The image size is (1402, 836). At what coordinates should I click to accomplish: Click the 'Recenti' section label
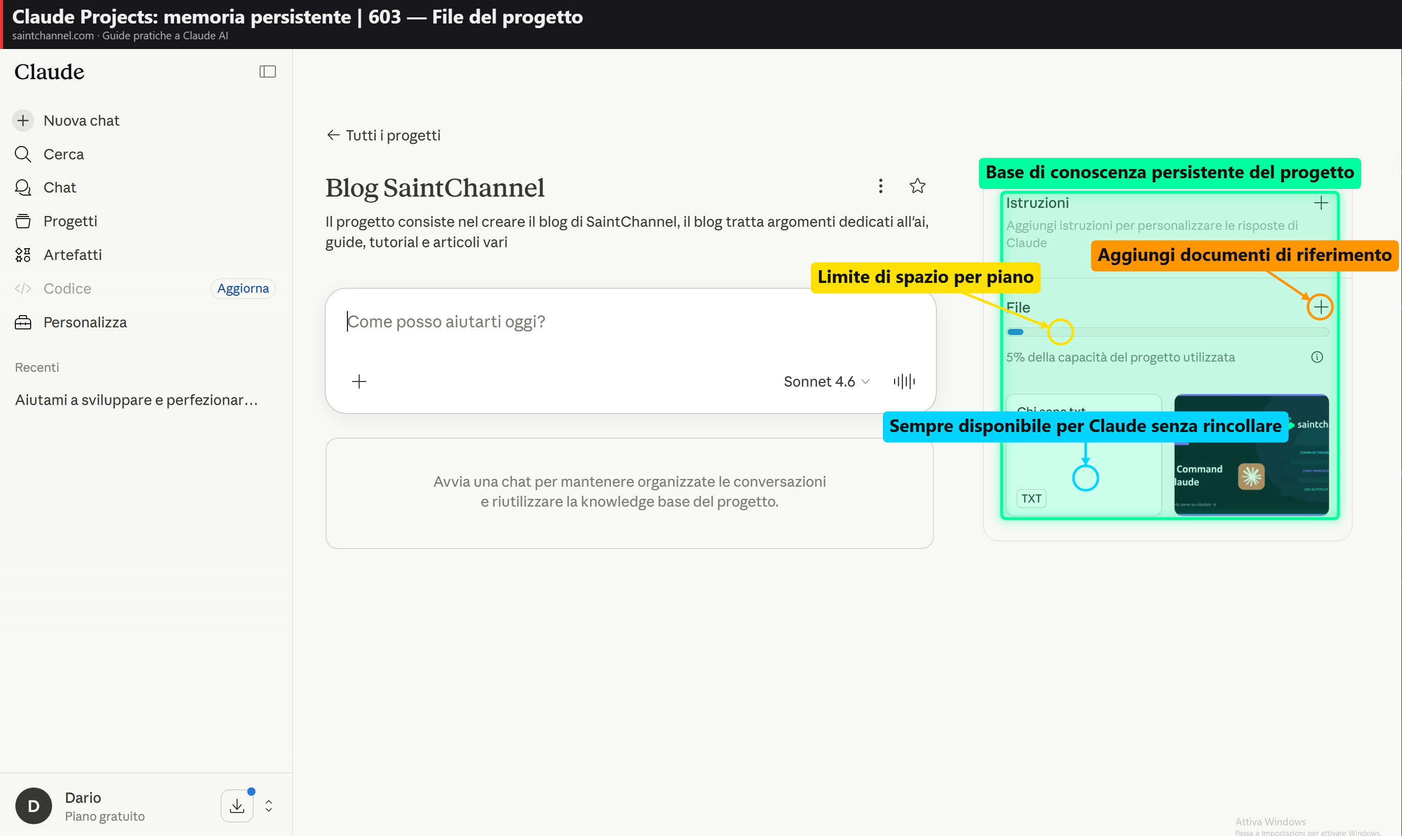click(x=37, y=367)
